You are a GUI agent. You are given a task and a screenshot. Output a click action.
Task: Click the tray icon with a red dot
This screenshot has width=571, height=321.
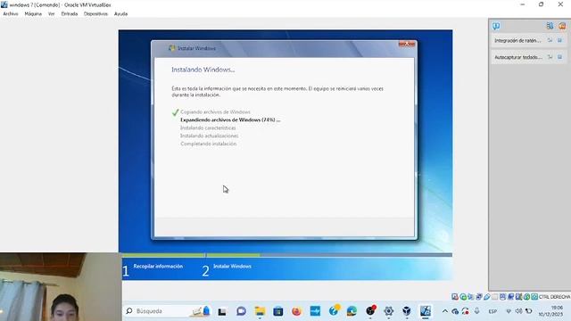[x=466, y=311]
